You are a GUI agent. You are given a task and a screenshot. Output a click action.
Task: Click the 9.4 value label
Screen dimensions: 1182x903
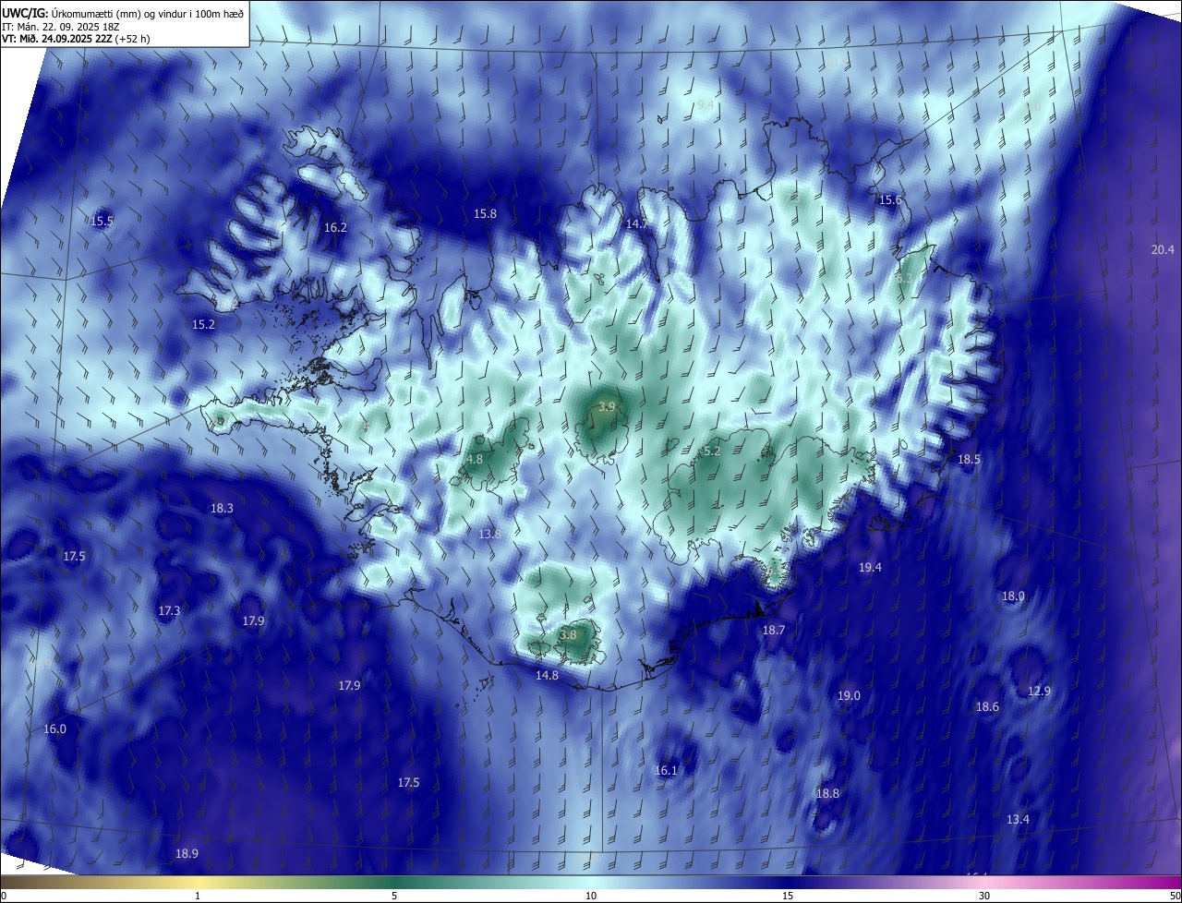coord(706,105)
